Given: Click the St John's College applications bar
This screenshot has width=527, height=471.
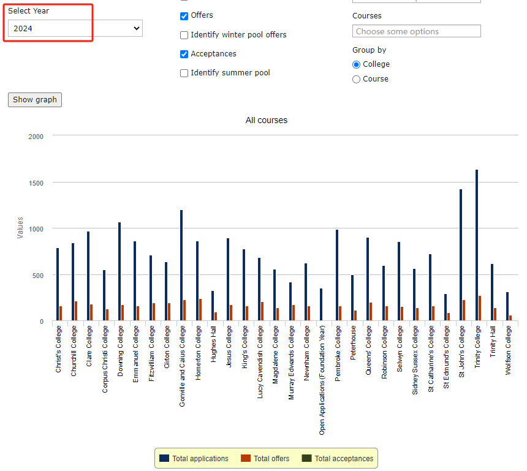Looking at the screenshot, I should coord(461,255).
